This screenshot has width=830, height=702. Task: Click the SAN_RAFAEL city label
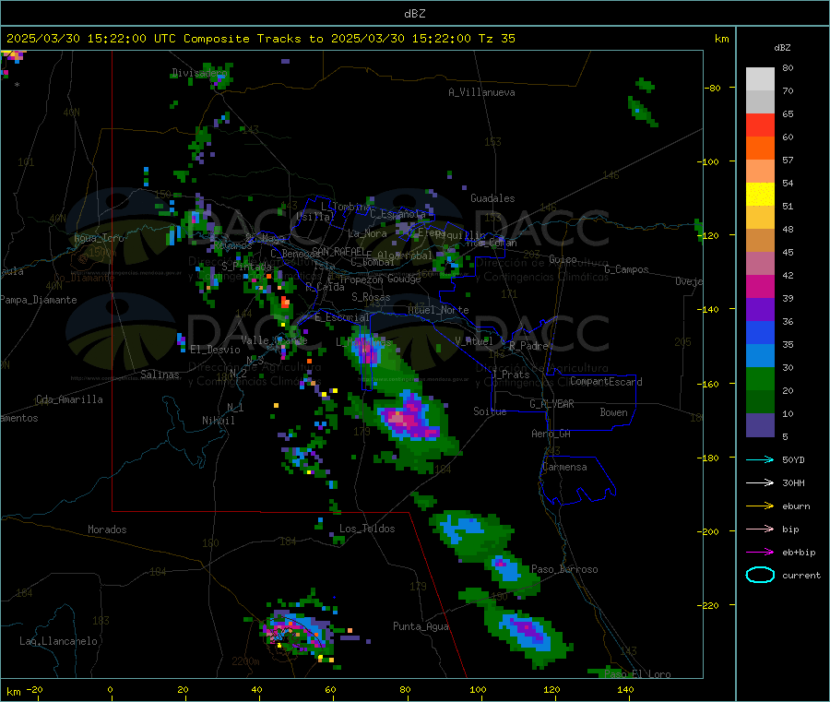coord(338,252)
